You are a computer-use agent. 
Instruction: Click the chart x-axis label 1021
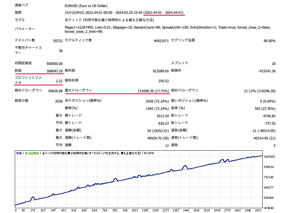pyautogui.click(x=135, y=210)
